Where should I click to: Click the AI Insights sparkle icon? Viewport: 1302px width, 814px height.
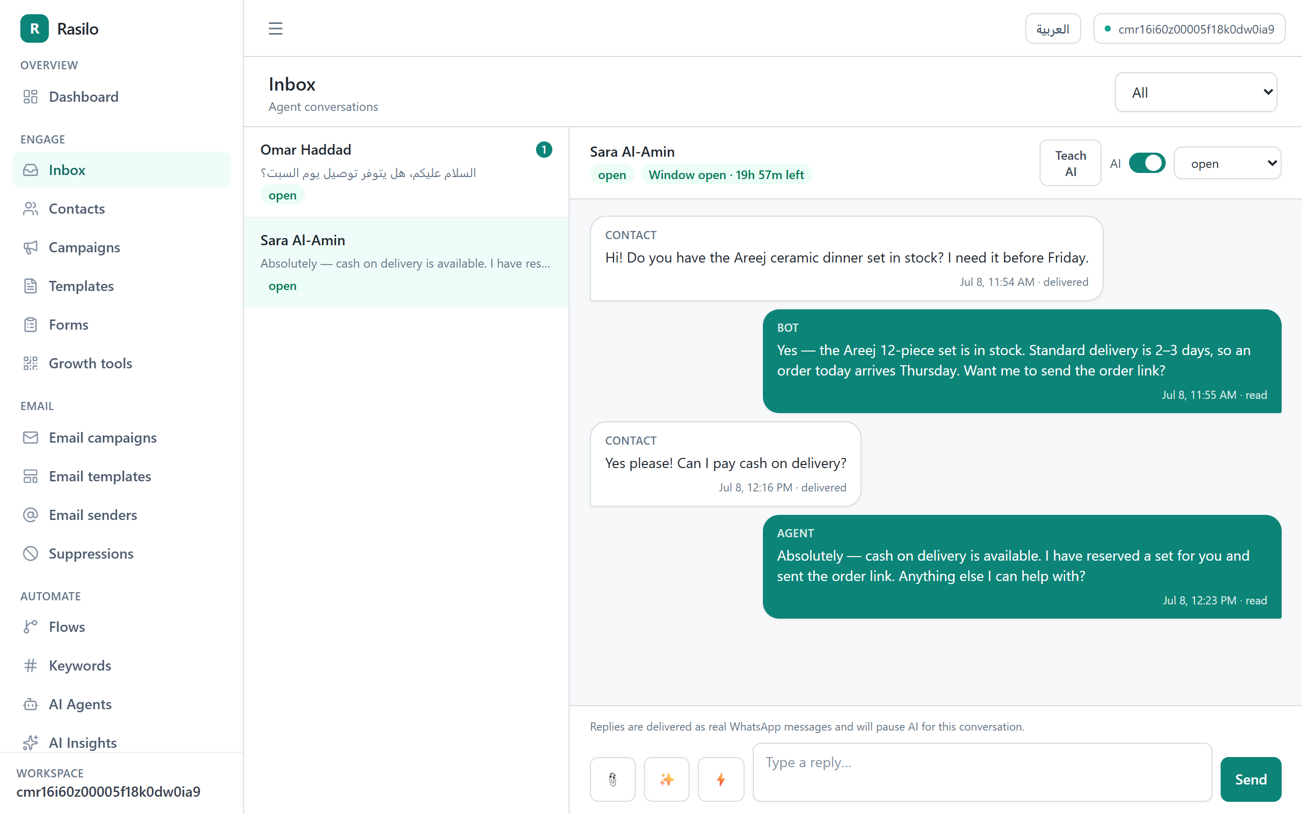click(31, 743)
